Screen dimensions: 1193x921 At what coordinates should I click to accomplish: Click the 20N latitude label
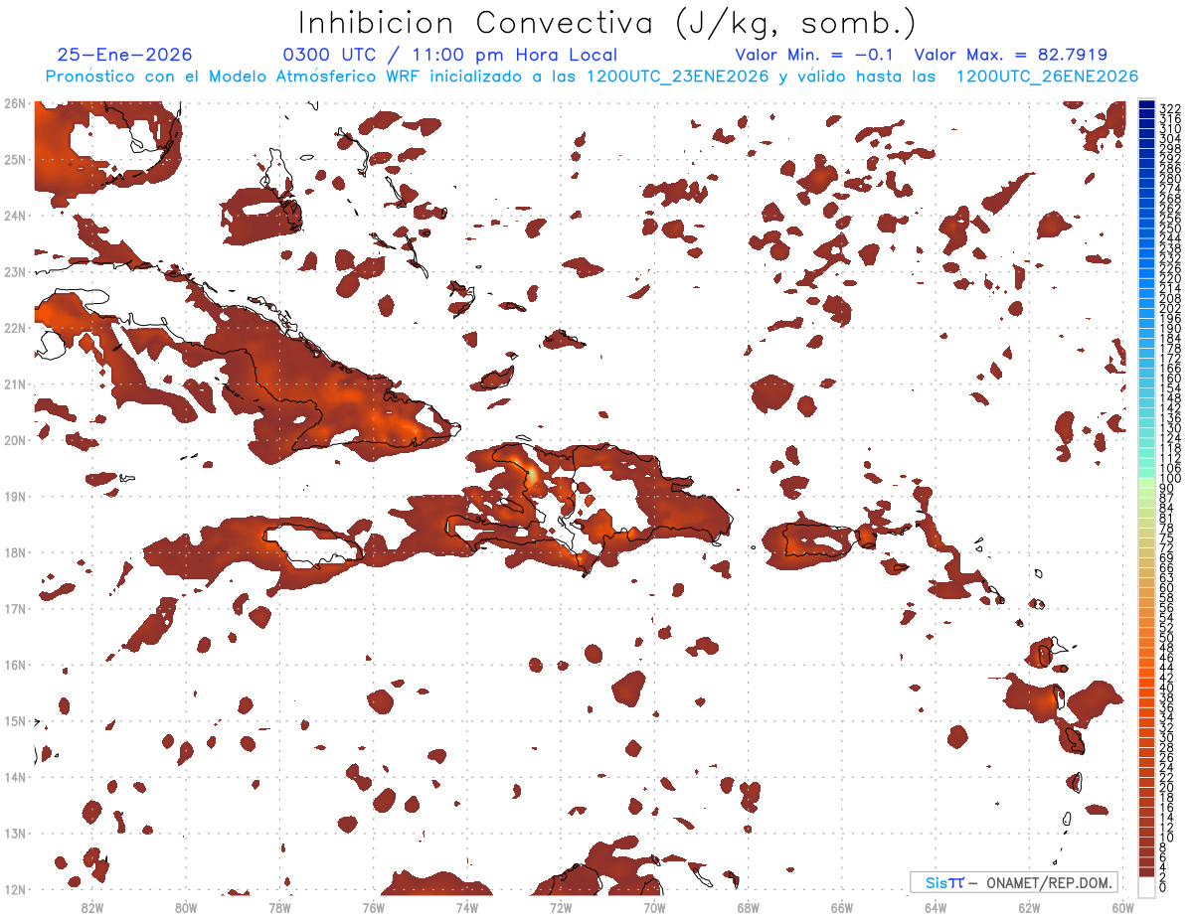pyautogui.click(x=15, y=440)
